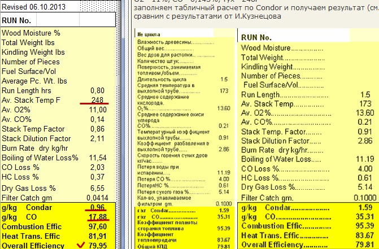
Task: Select the Av. O2% value 11,00
Action: point(98,110)
